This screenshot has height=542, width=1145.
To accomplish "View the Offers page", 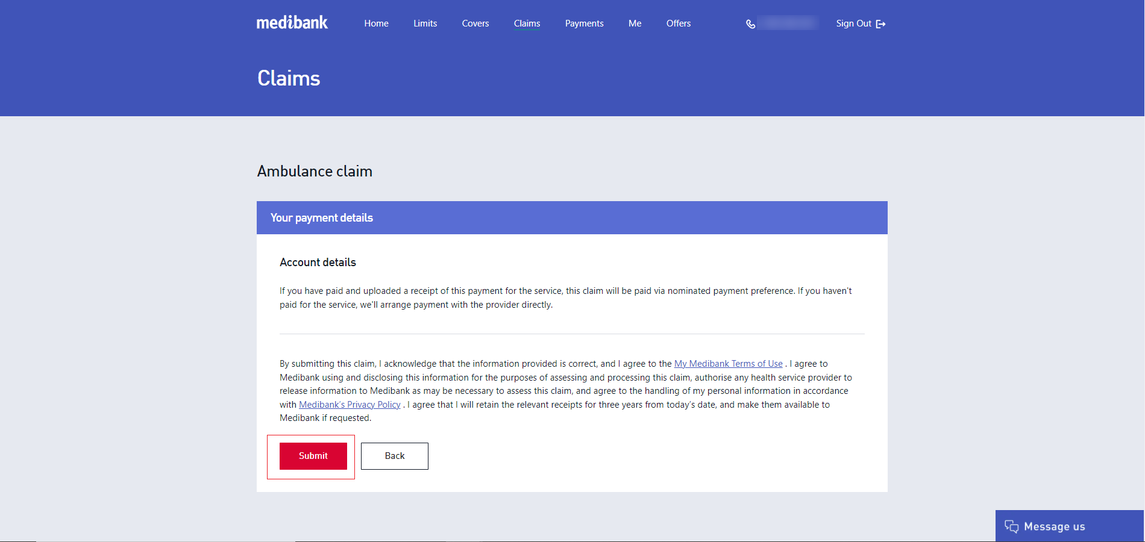I will coord(678,23).
